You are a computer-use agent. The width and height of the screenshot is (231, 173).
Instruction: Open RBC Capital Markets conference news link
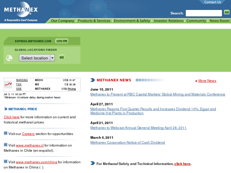pos(158,94)
